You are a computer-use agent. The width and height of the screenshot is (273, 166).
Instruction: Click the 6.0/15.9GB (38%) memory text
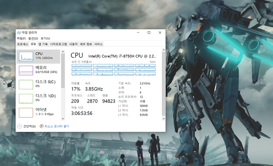[x=46, y=72]
